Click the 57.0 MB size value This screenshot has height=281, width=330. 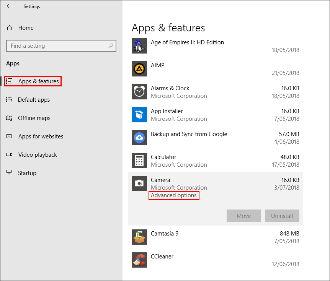coord(289,134)
